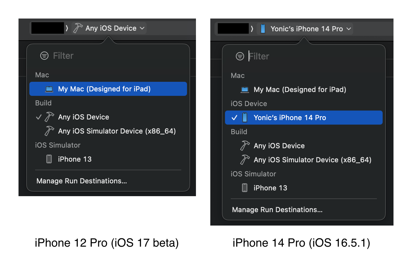The width and height of the screenshot is (412, 269).
Task: Choose Any iOS Simulator Device in iPhone 12 Pro screenshot
Action: 117,131
